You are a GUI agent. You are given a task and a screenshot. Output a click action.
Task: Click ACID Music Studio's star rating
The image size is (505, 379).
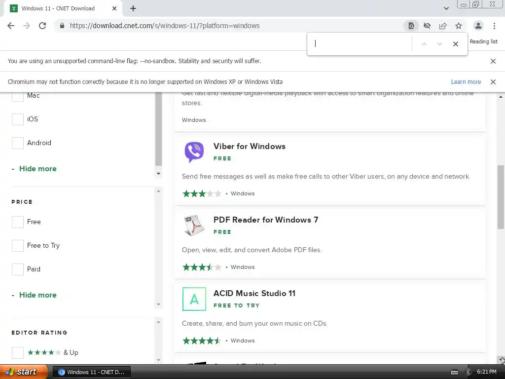click(202, 341)
